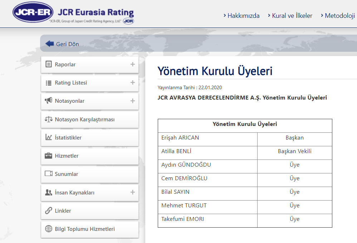Expand the Raporlar section plus sign
This screenshot has width=357, height=243.
pyautogui.click(x=132, y=65)
